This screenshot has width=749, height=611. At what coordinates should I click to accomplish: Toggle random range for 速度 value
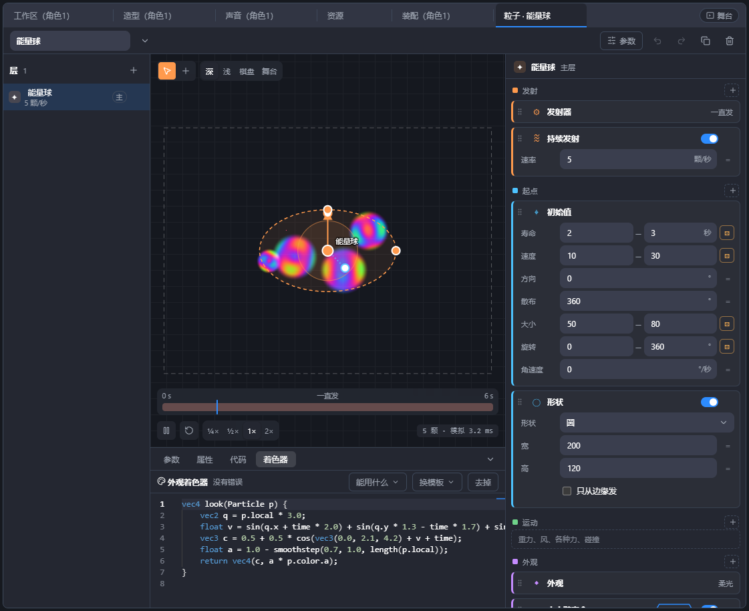(x=727, y=256)
